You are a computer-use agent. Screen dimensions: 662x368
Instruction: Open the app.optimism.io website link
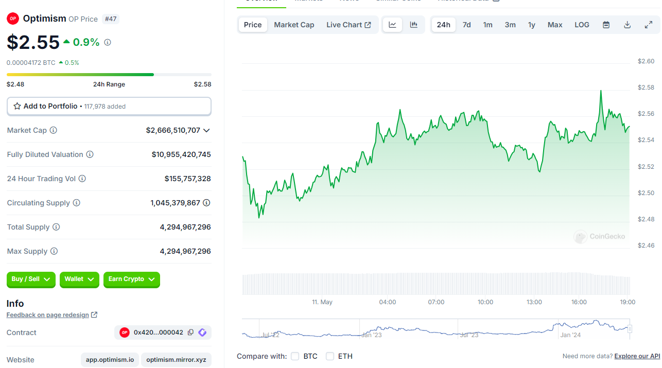click(x=109, y=360)
